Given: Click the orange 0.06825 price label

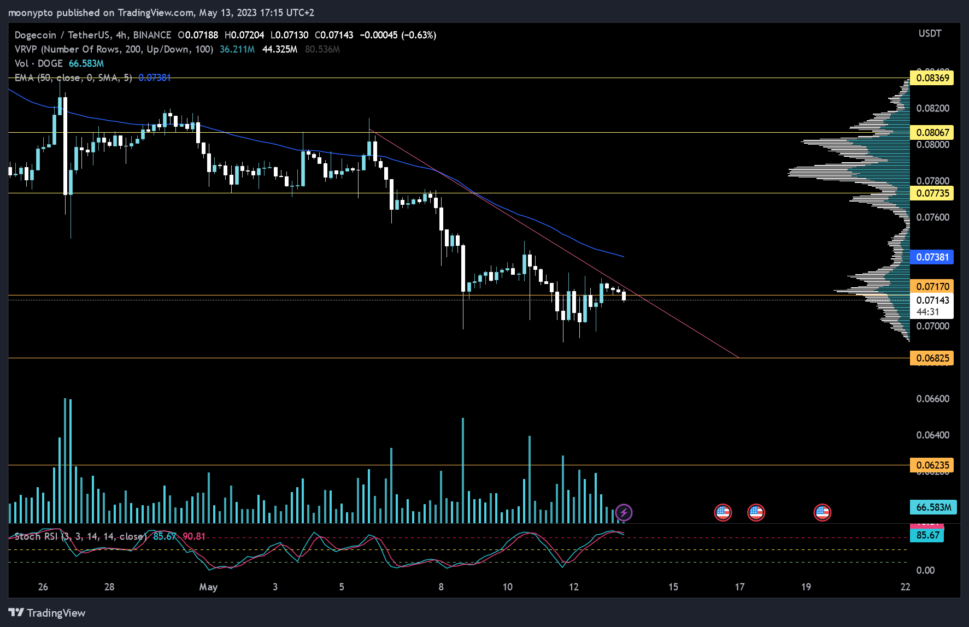Looking at the screenshot, I should 932,358.
